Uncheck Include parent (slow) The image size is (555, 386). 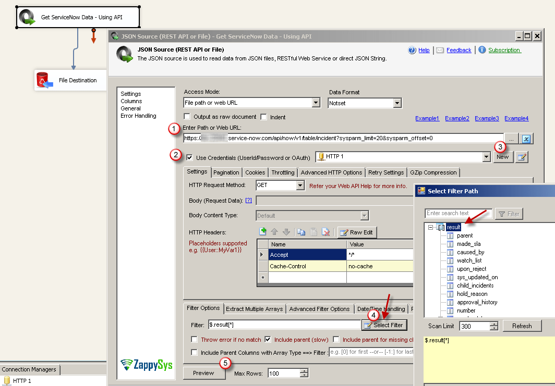(268, 339)
